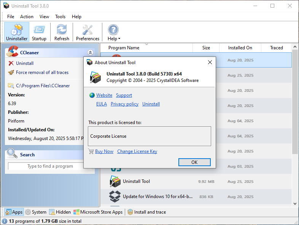Open the Uninstaller toolbar section
Viewport: 299px width, 225px height.
click(17, 32)
